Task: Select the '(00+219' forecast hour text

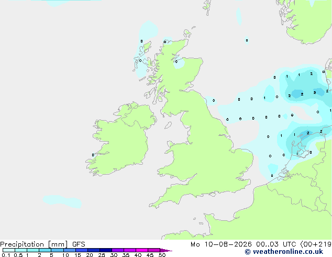Action: pos(316,244)
